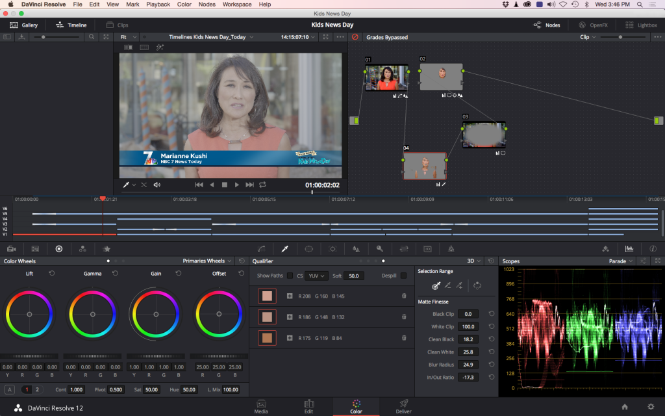
Task: Click the viewer qualifier eyedropper icon
Action: pos(126,185)
